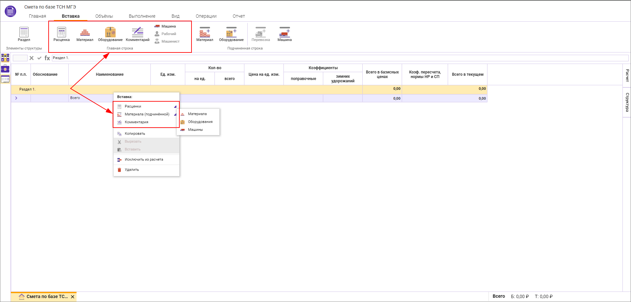
Task: Click the briefcase sidebar icon
Action: click(5, 69)
